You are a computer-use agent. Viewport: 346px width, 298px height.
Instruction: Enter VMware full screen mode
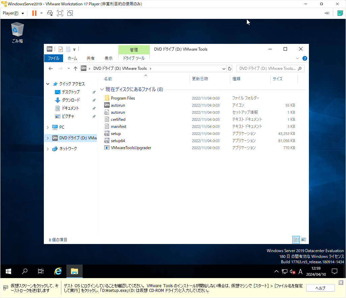click(60, 13)
